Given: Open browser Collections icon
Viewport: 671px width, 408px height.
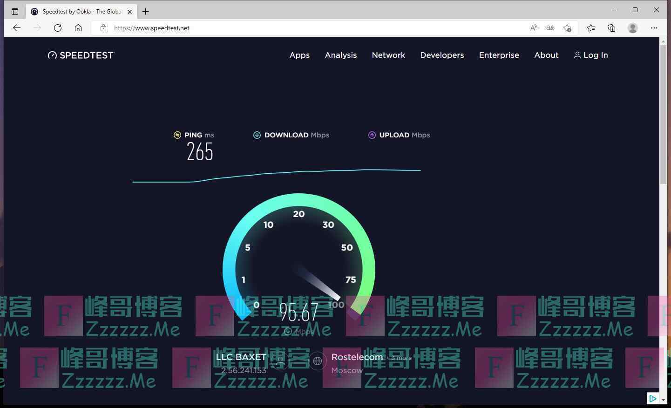Looking at the screenshot, I should 611,28.
